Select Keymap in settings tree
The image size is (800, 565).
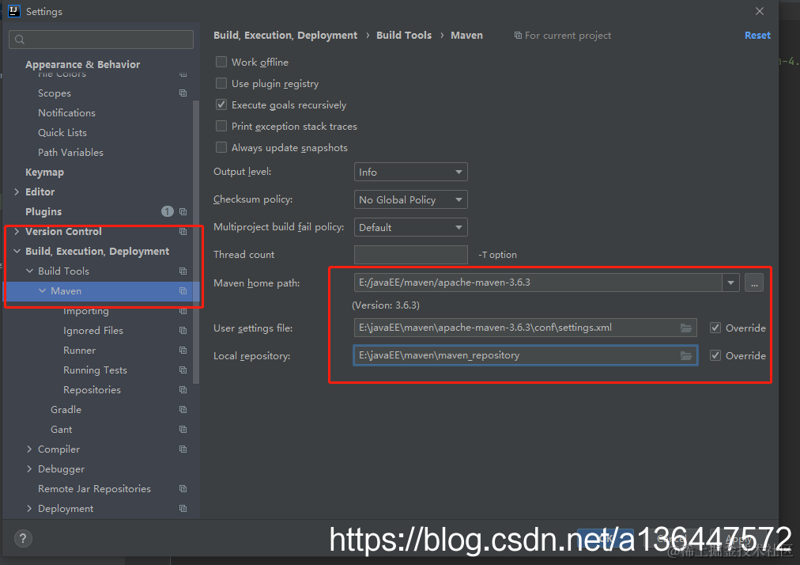click(x=44, y=173)
